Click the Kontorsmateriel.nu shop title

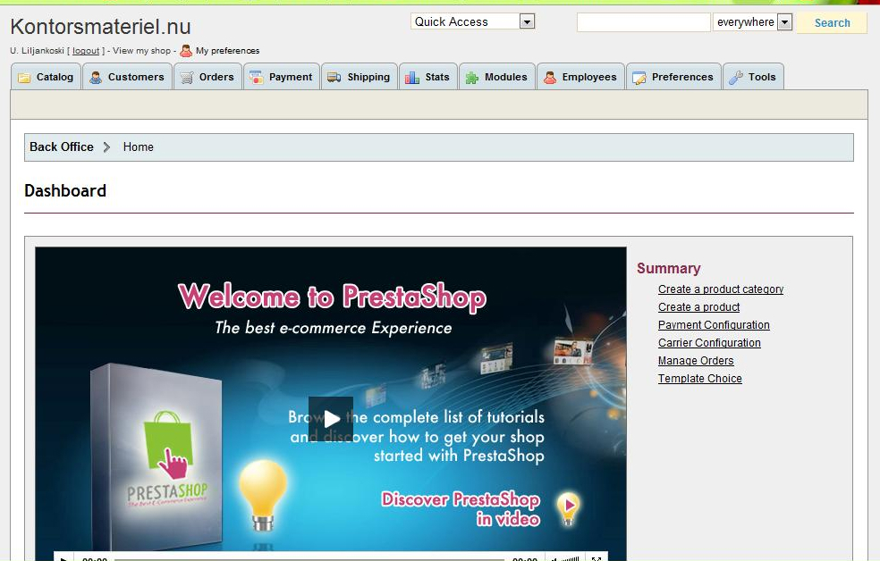tap(100, 26)
